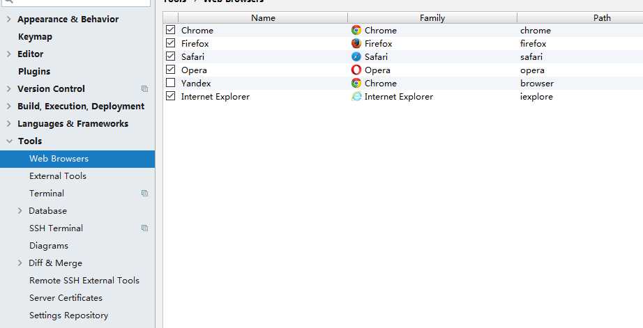Click the Firefox family icon
This screenshot has width=643, height=328.
356,43
